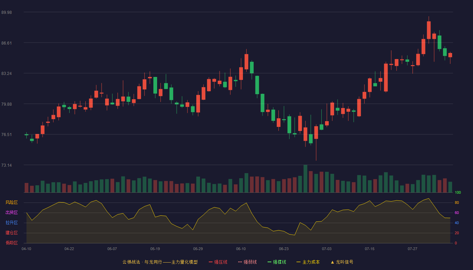This screenshot has width=473, height=270.
Task: Click the magenta 60 indicator axis value
Action: pos(457,213)
